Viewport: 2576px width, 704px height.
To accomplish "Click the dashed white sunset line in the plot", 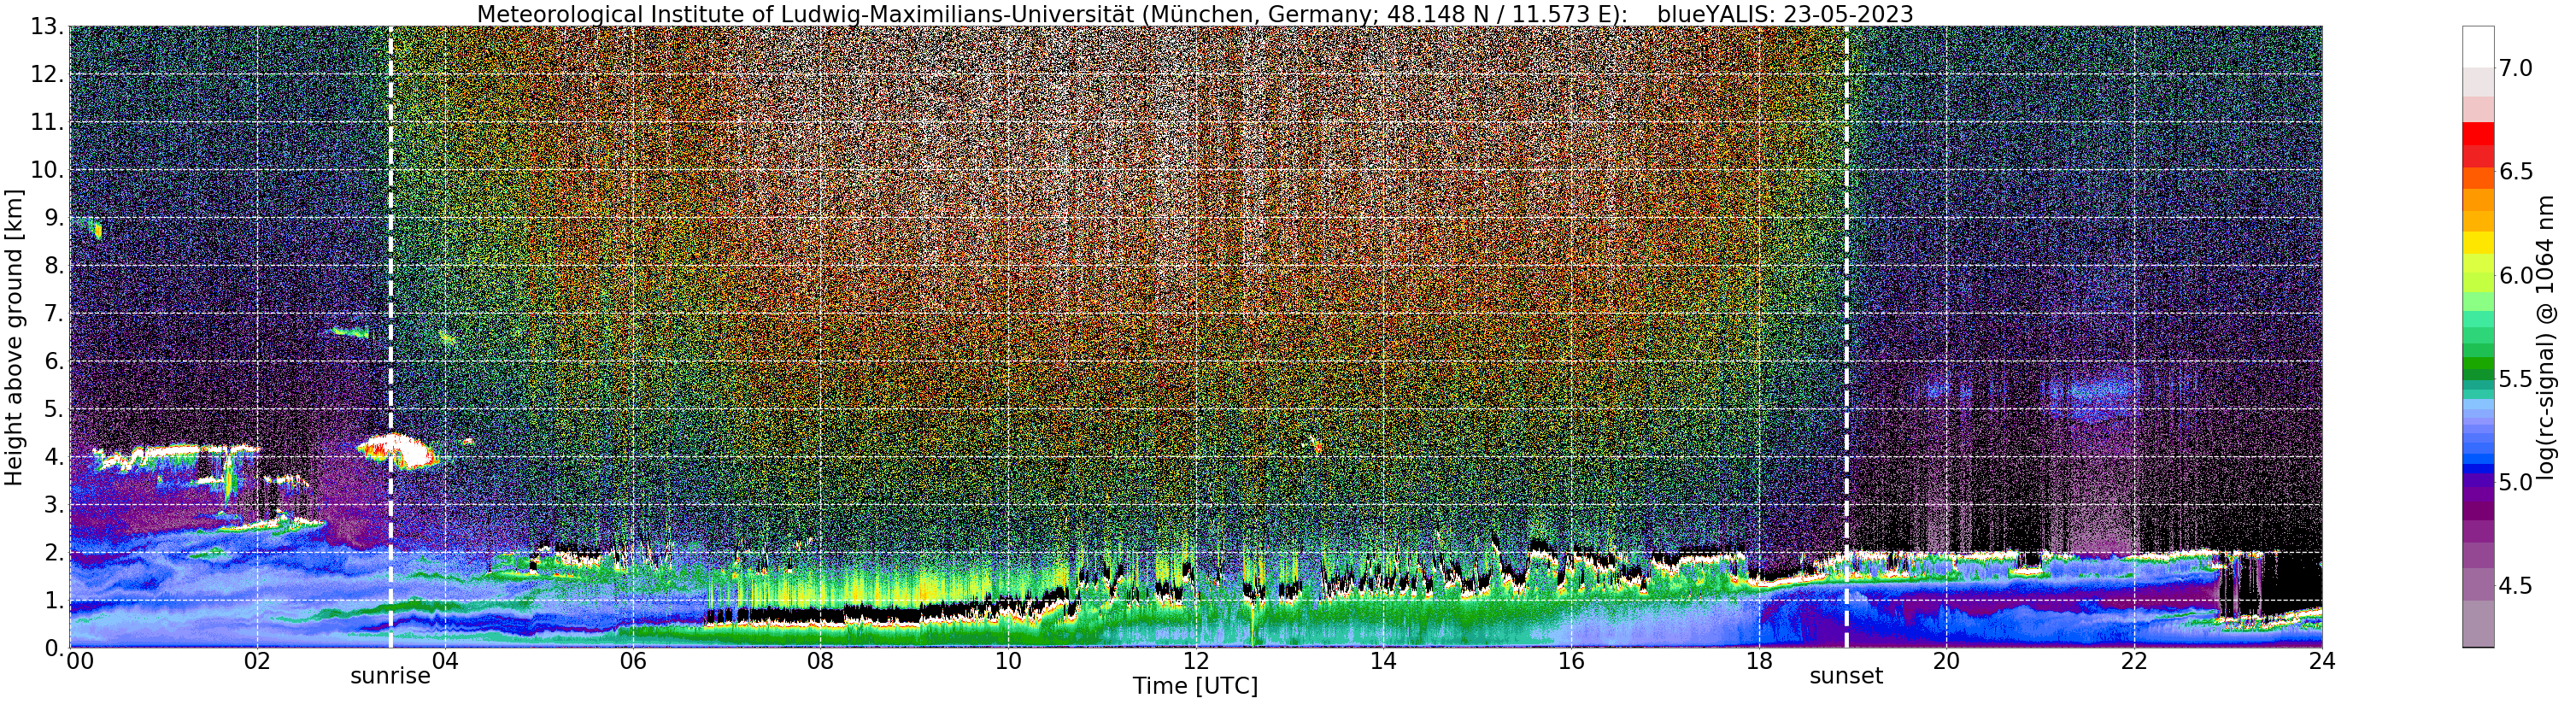I will point(1846,337).
